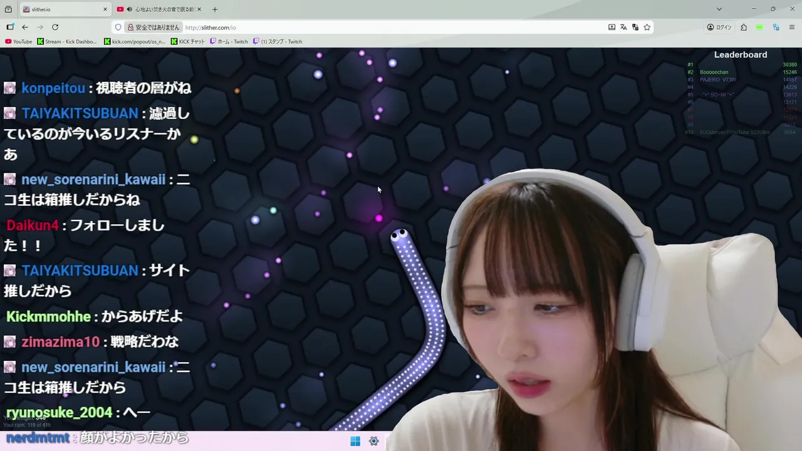Reload the slither.io page
Image resolution: width=802 pixels, height=451 pixels.
click(x=55, y=27)
